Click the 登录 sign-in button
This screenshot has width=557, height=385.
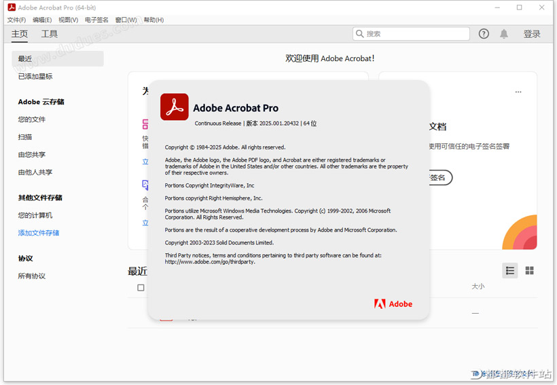pyautogui.click(x=531, y=34)
